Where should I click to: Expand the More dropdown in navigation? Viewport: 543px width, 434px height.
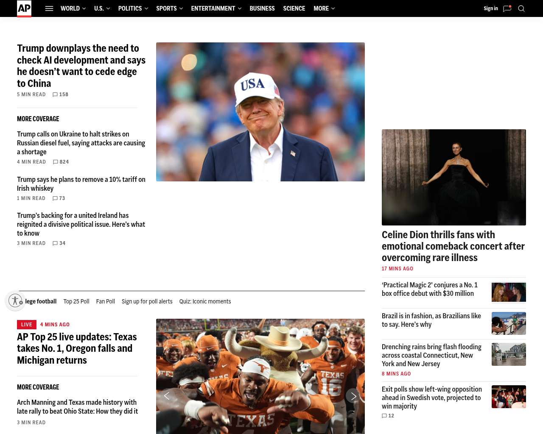coord(324,8)
